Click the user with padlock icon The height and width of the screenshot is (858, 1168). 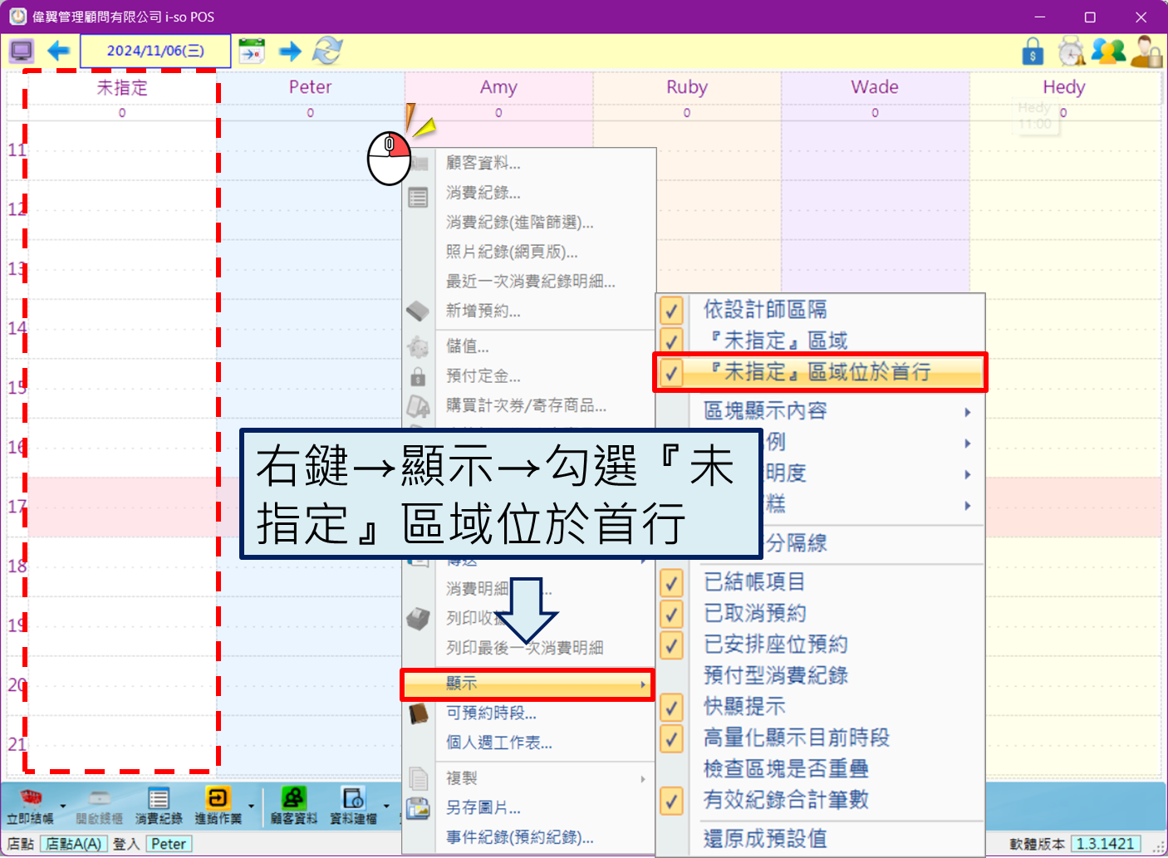(x=1146, y=51)
